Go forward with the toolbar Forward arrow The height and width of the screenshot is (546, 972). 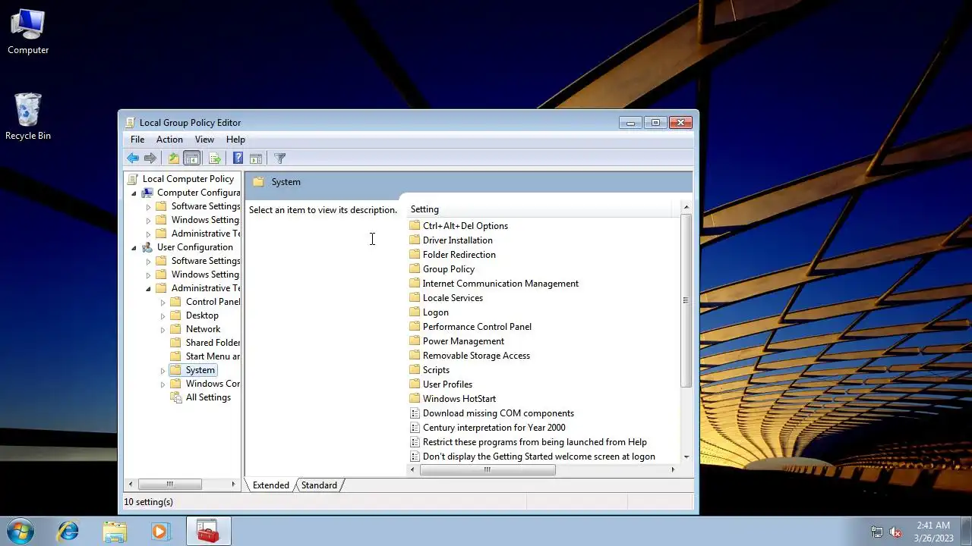tap(150, 158)
